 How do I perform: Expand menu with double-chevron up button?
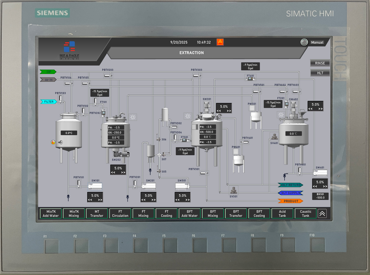[322, 213]
